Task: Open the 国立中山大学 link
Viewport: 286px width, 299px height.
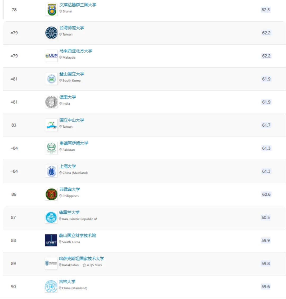Action: tap(71, 120)
